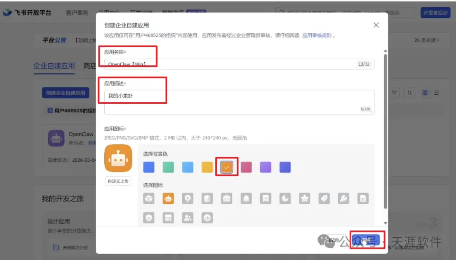Click the 设计应用 step title
Image resolution: width=456 pixels, height=260 pixels.
point(59,221)
